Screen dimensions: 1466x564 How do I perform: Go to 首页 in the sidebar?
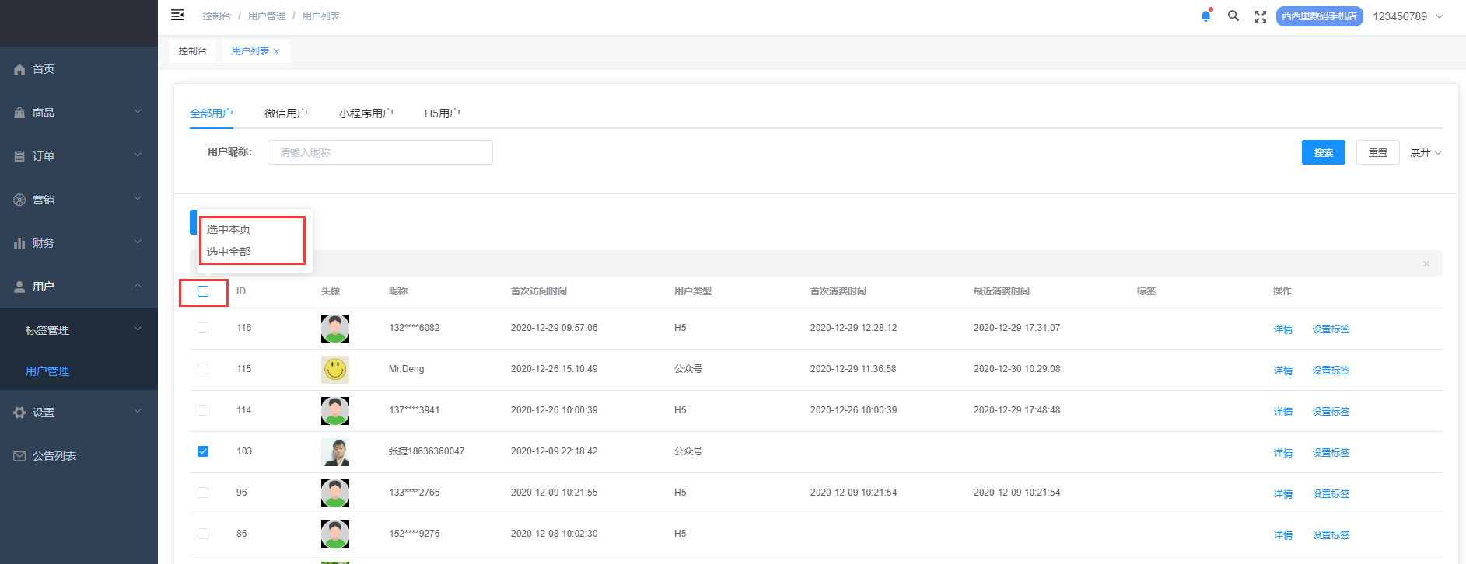(x=44, y=69)
